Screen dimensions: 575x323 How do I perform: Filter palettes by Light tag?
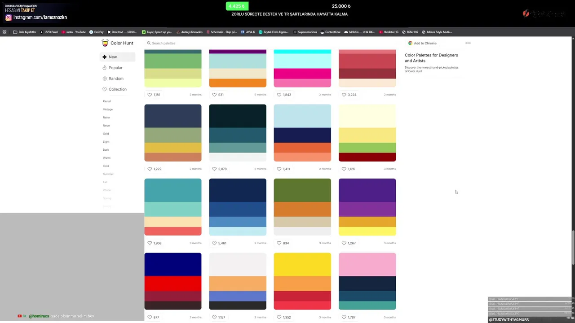pos(106,142)
